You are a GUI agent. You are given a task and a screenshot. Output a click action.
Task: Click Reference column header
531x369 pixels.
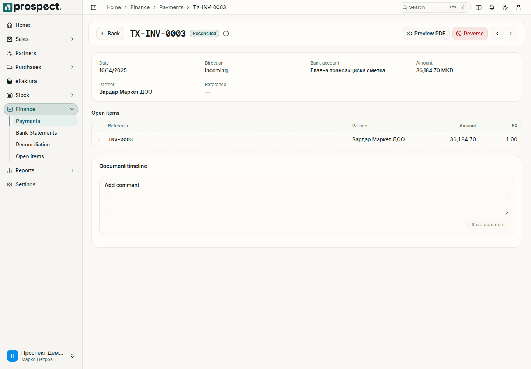[119, 126]
